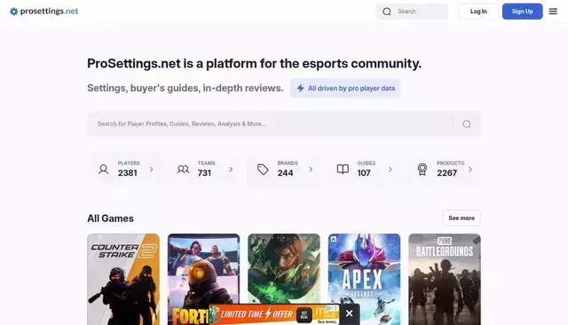Click See more for All Games
Viewport: 568px width, 325px height.
[x=461, y=218]
